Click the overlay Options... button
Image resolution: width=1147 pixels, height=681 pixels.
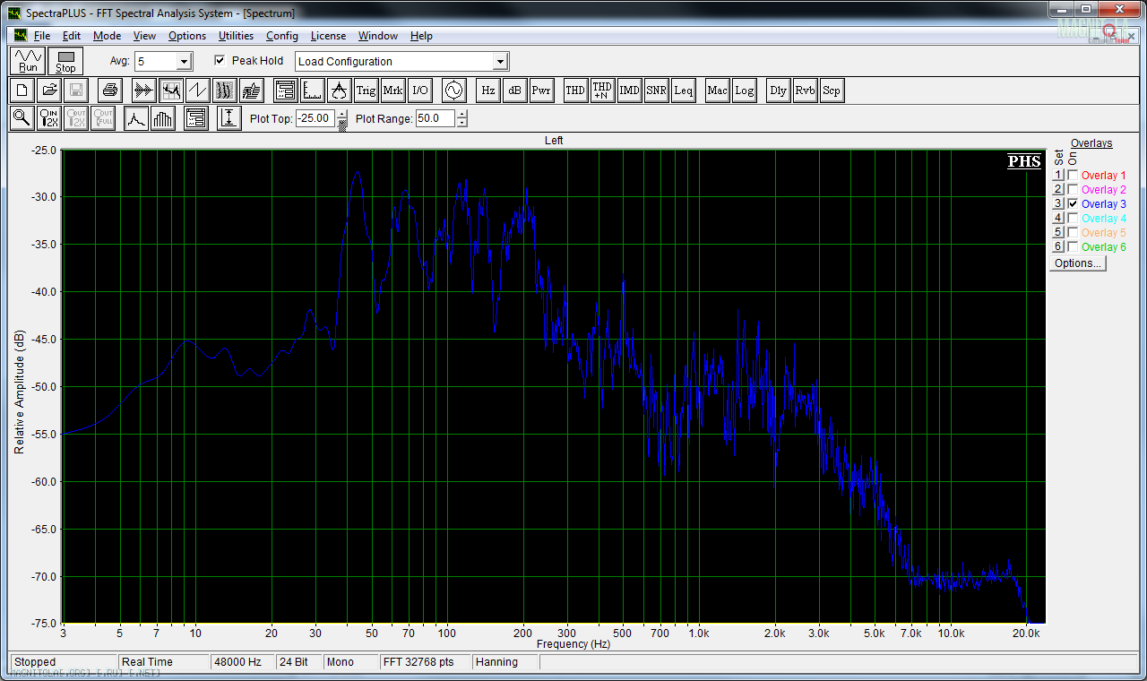pyautogui.click(x=1078, y=263)
